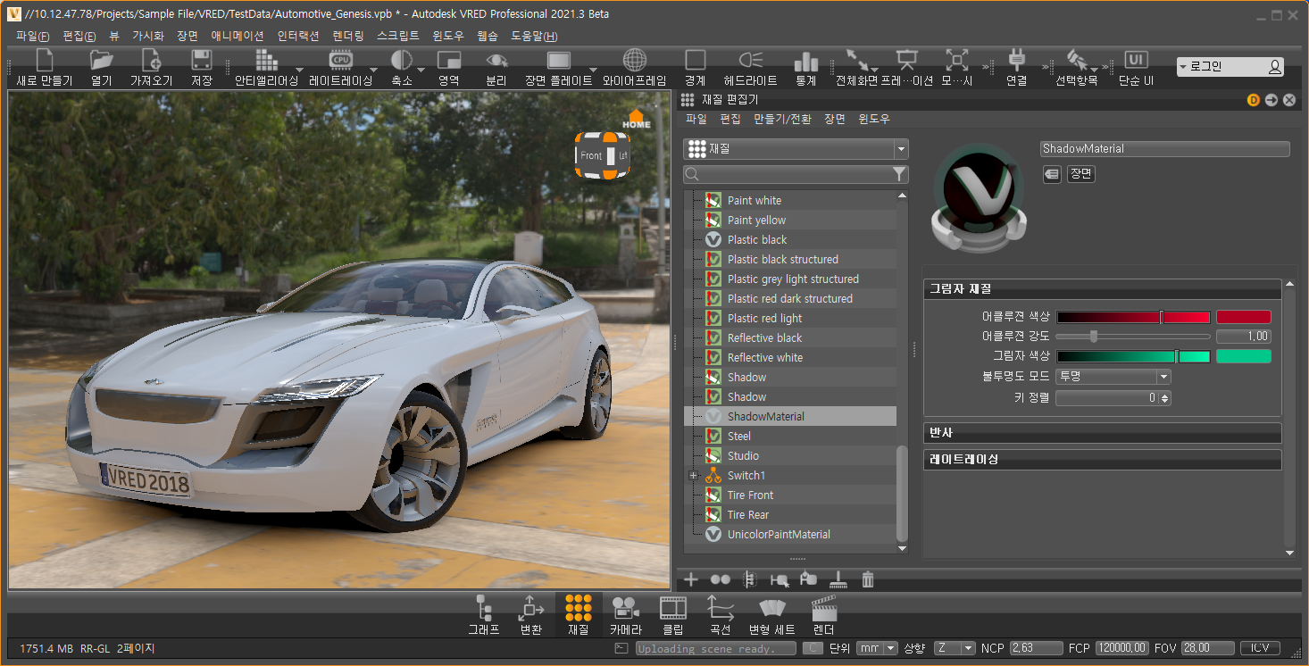Open the 렌더링 menu in menu bar

(347, 37)
